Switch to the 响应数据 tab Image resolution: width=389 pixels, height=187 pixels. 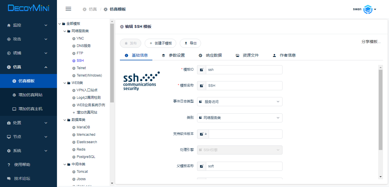point(210,55)
